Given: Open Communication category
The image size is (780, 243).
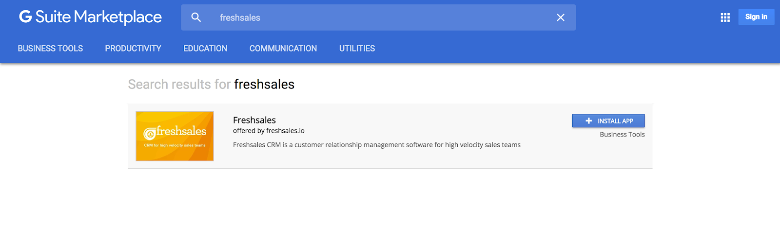Looking at the screenshot, I should coord(283,49).
